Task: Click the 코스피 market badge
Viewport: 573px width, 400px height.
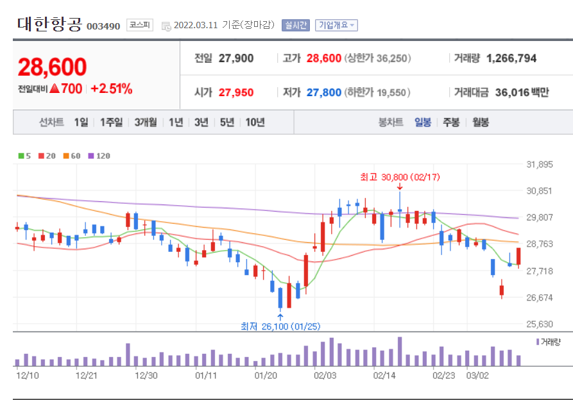Action: (x=140, y=25)
